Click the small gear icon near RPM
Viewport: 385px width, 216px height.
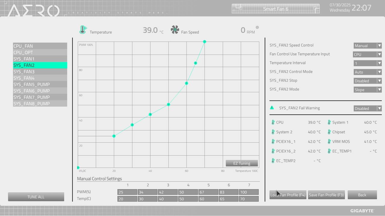coord(257,27)
